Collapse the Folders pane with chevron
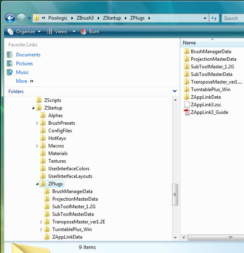 [175, 91]
